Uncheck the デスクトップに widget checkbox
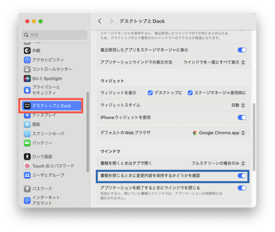 150,93
